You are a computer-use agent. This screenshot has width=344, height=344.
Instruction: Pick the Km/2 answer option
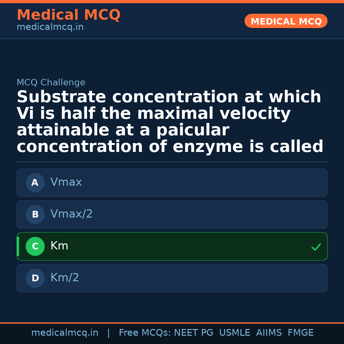pyautogui.click(x=172, y=278)
